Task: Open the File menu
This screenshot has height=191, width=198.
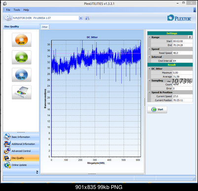Action: coord(8,10)
